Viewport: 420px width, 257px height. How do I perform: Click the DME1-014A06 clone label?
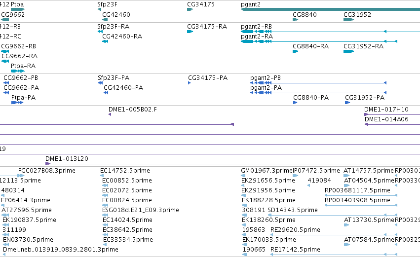tap(386, 119)
